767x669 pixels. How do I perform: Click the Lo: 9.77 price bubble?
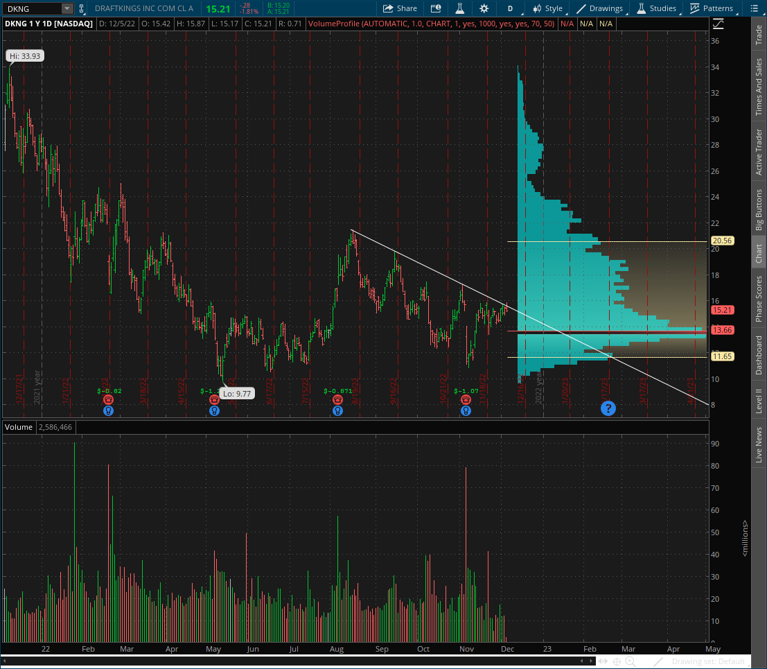(237, 394)
